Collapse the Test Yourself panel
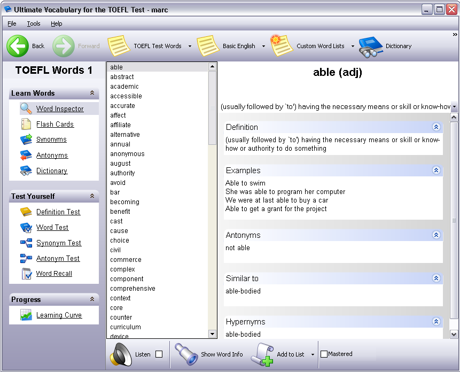This screenshot has width=460, height=372. (x=92, y=196)
